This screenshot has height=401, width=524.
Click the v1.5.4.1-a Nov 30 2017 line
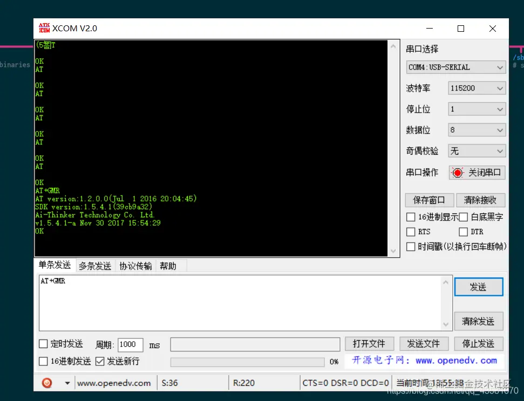pos(98,223)
